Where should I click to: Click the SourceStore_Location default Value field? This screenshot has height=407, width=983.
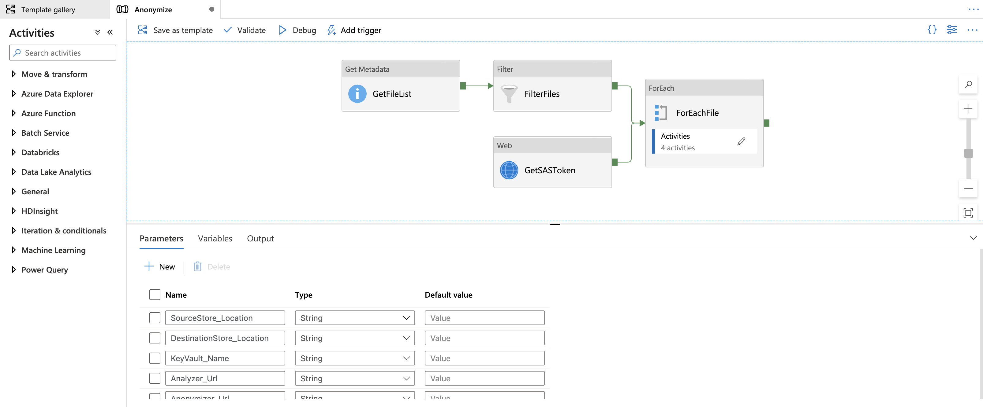[x=484, y=318]
